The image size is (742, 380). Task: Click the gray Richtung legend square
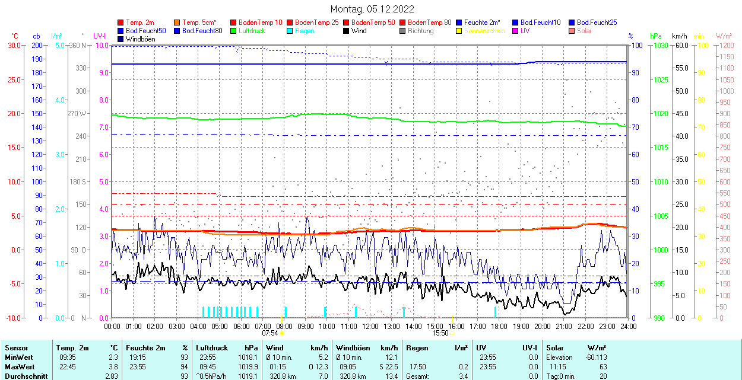[x=403, y=31]
